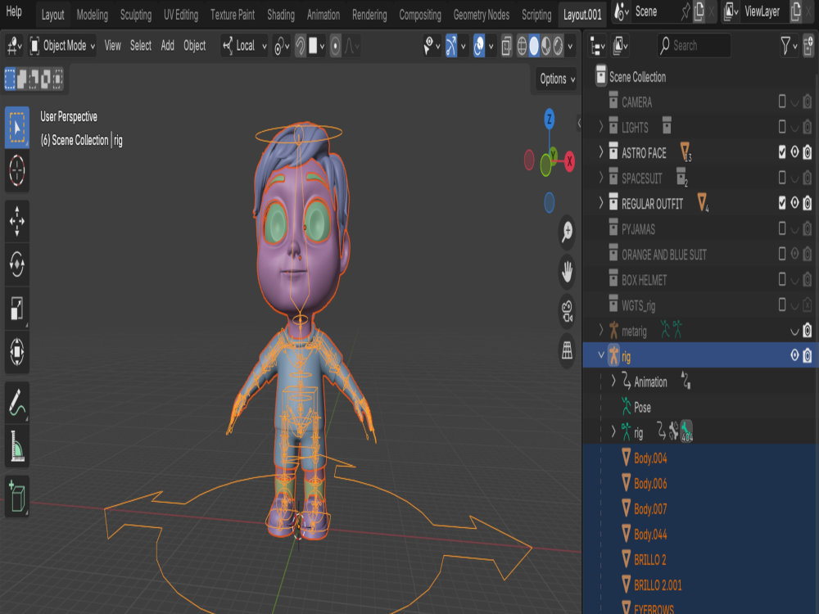Screen dimensions: 819x614
Task: Select the Select Box tool
Action: pyautogui.click(x=16, y=128)
